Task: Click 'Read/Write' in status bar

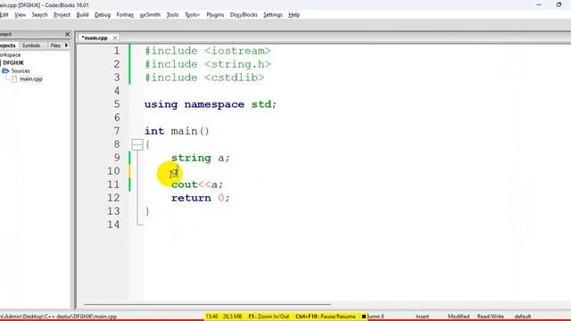Action: [491, 317]
